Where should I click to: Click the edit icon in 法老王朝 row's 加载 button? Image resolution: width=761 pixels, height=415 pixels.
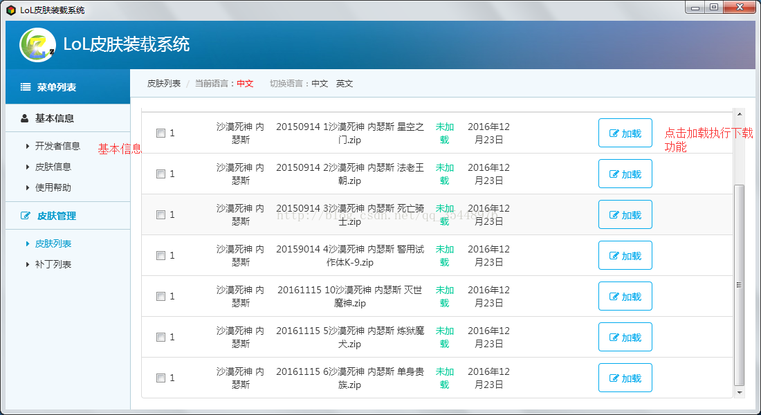pos(614,174)
